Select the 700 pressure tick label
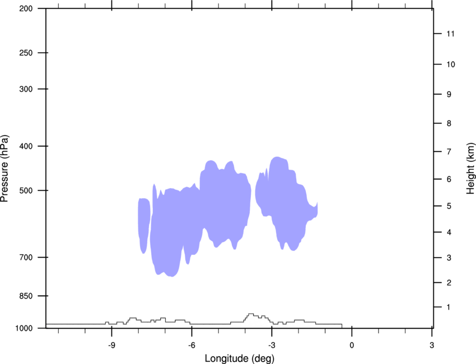Image resolution: width=476 pixels, height=364 pixels. coord(26,258)
